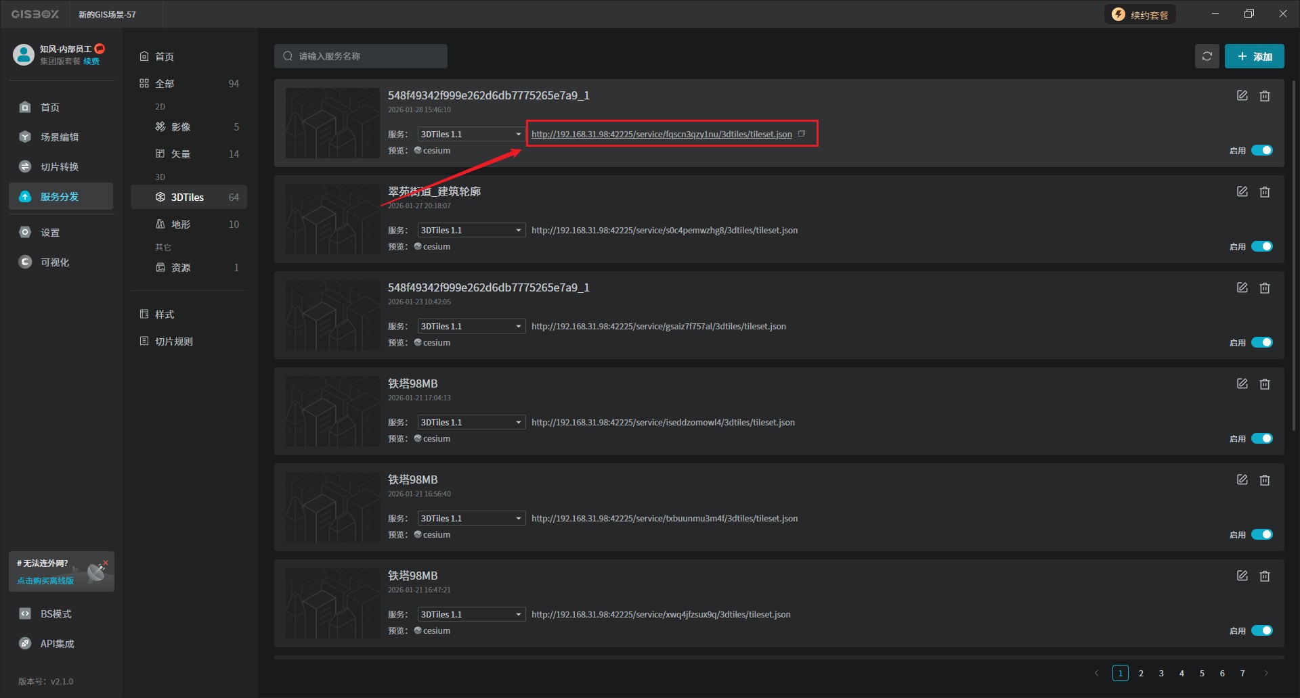The image size is (1300, 698).
Task: Expand service type dropdown for 翠苑街道_建筑轮廓
Action: pos(471,231)
